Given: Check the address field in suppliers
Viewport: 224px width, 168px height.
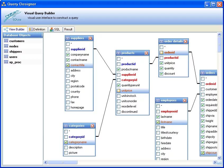Looking at the screenshot, I should click(x=68, y=71).
